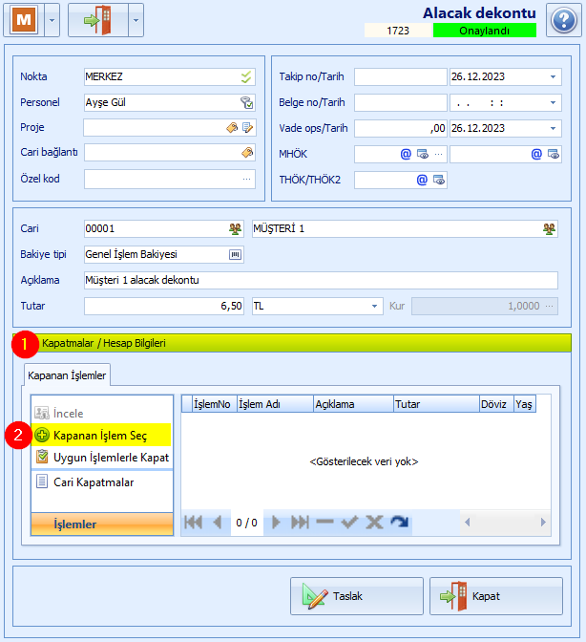
Task: Collapse Kapatmalar / Hesap Bilgileri section header
Action: tap(292, 343)
